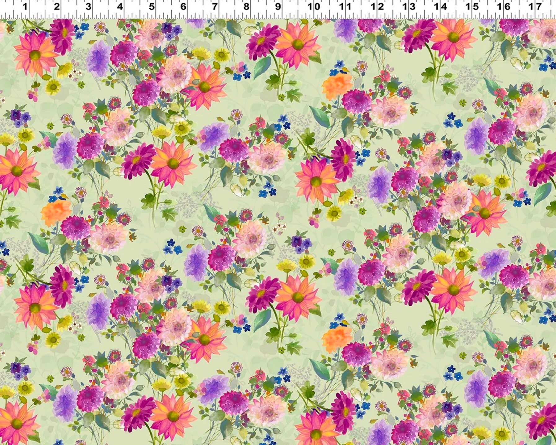Select the ruler number "9"
Screen dimensions: 556x445
tap(278, 7)
